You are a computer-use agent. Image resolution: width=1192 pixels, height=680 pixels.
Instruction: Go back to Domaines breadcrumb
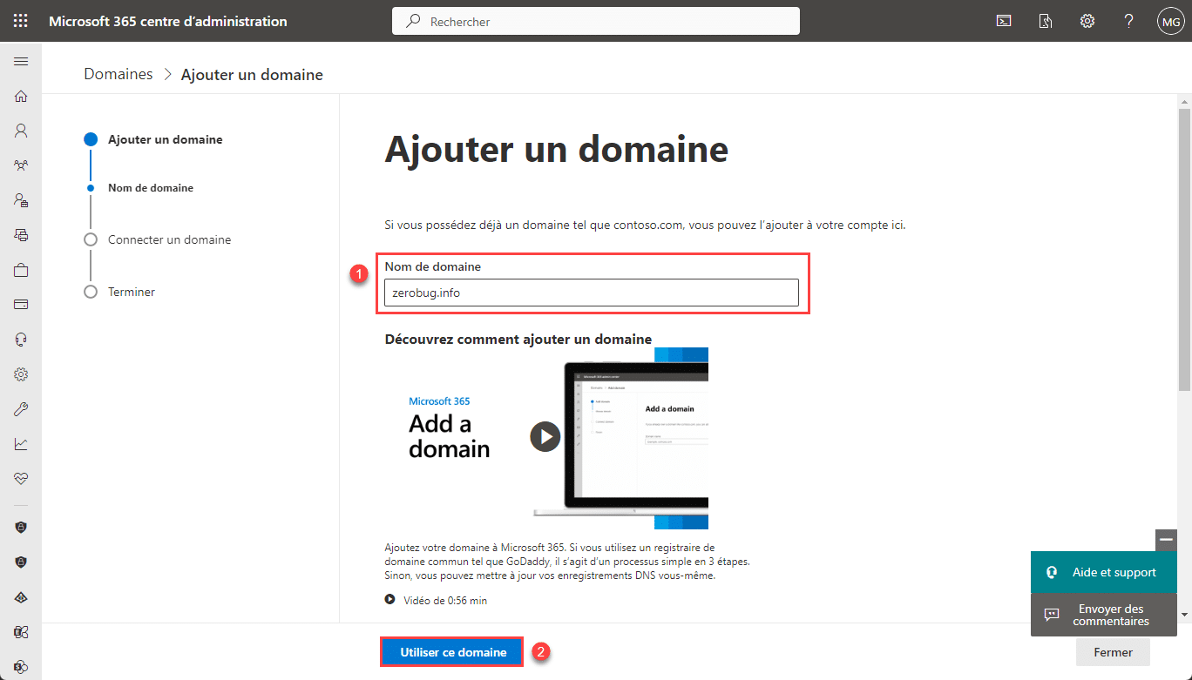[x=119, y=74]
